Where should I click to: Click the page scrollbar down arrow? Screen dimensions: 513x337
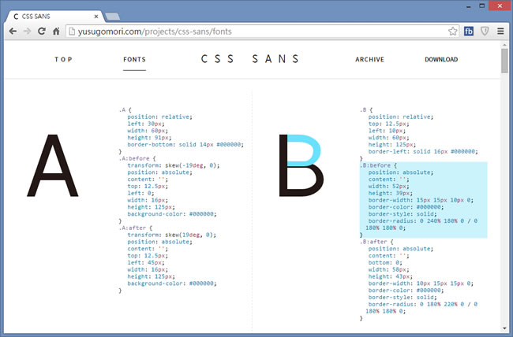[x=505, y=330]
